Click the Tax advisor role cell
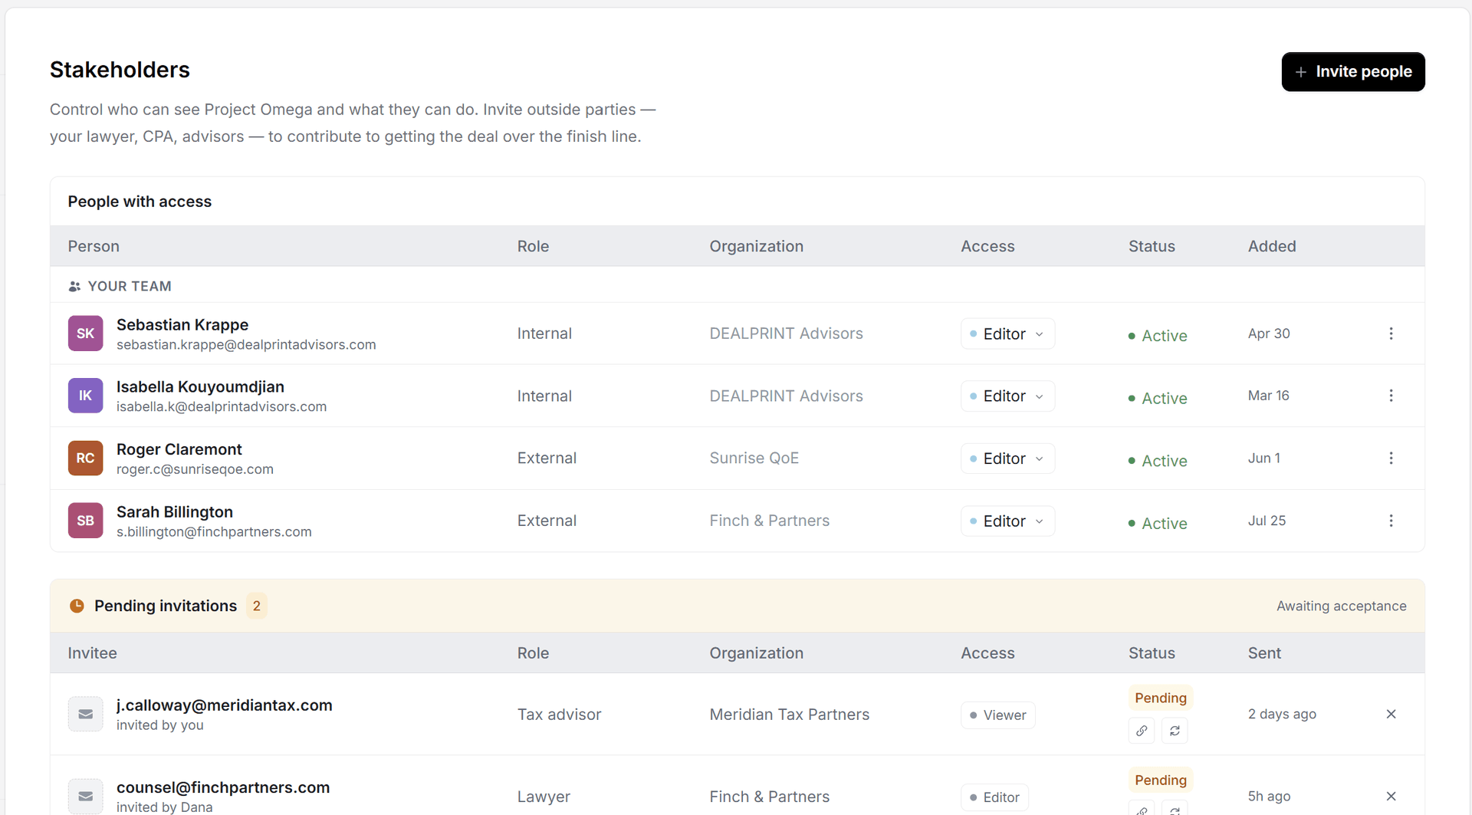Image resolution: width=1472 pixels, height=815 pixels. [x=559, y=715]
